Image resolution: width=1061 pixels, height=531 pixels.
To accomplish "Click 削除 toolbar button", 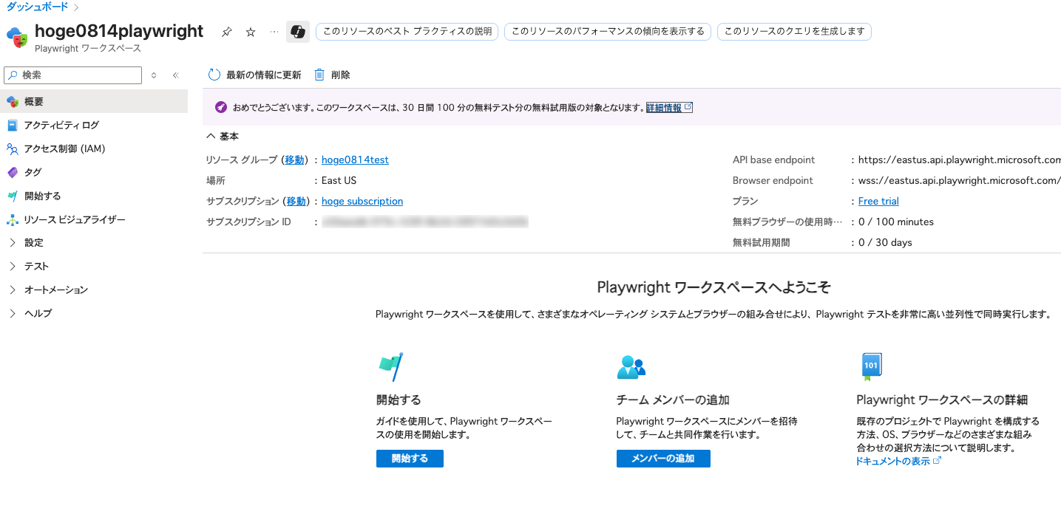I will [x=332, y=75].
